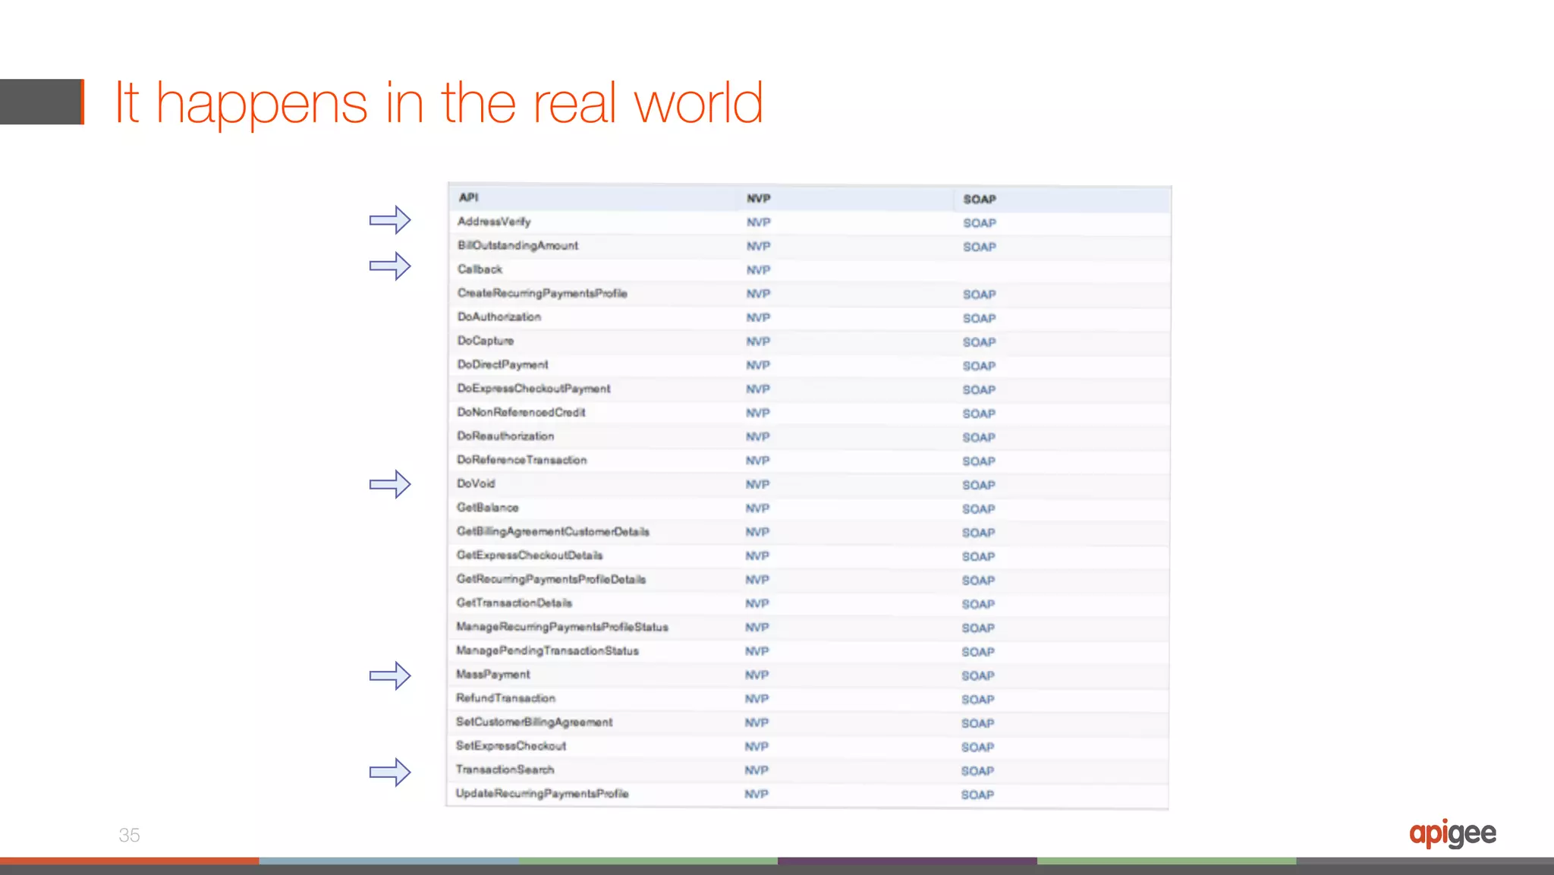Click the arrow pointing at AddressVerify
The height and width of the screenshot is (875, 1554).
coord(390,220)
